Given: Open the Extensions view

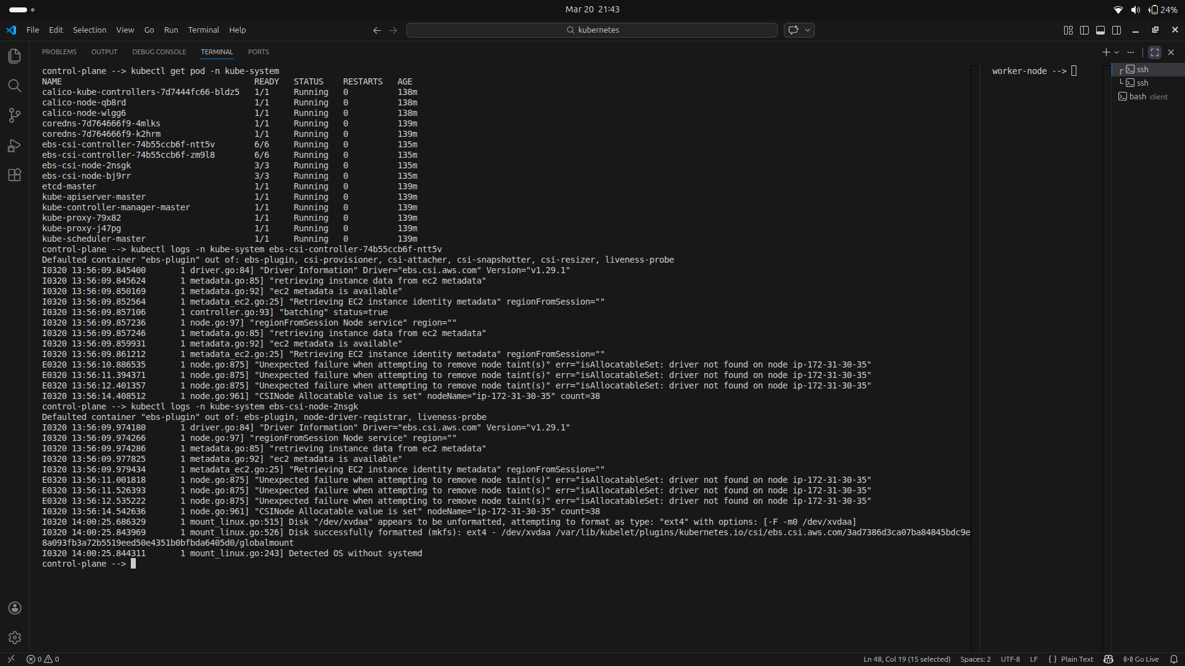Looking at the screenshot, I should coord(15,175).
